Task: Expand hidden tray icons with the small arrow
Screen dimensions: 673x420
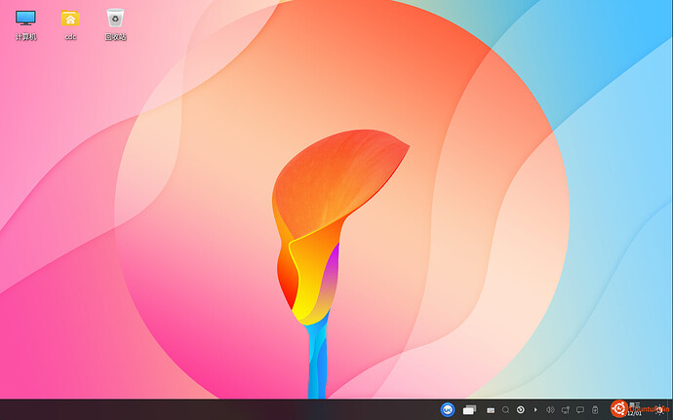Action: point(535,409)
